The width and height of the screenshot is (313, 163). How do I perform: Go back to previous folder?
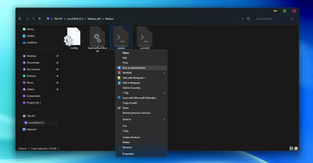coord(20,19)
